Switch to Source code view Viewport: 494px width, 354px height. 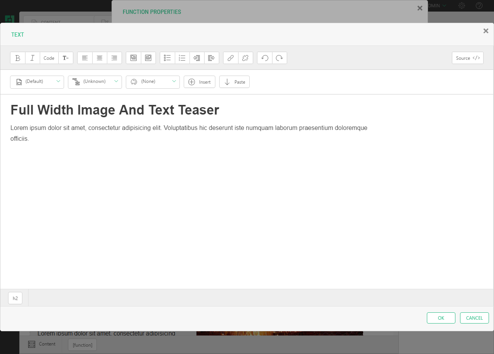point(467,58)
